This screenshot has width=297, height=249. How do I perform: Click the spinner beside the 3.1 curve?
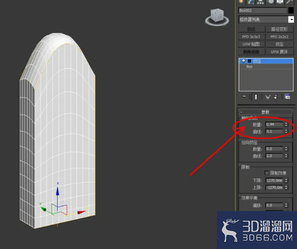286,131
